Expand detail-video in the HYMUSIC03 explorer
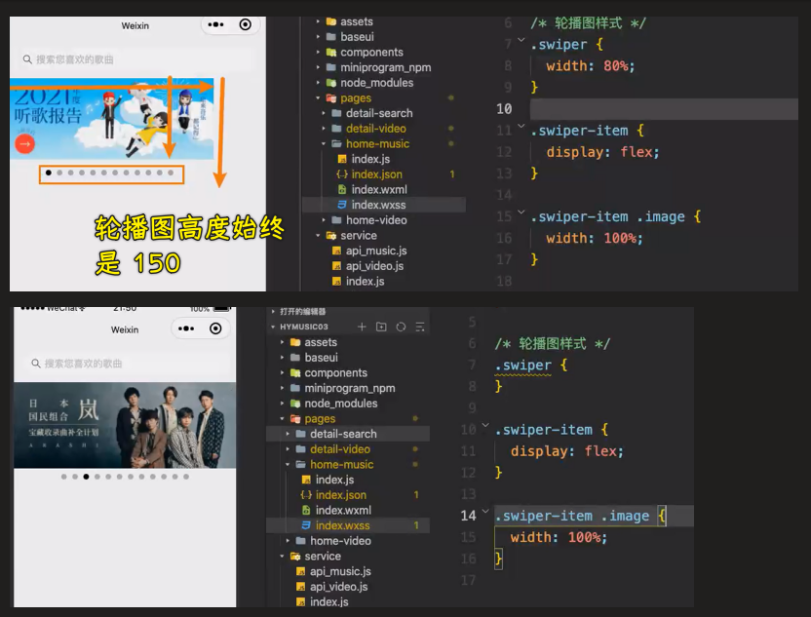Image resolution: width=811 pixels, height=617 pixels. tap(289, 449)
